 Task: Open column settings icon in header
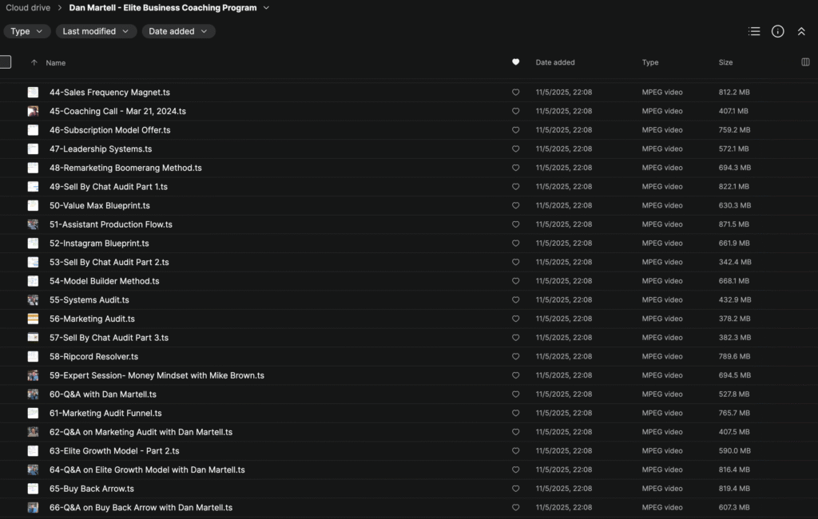(805, 62)
